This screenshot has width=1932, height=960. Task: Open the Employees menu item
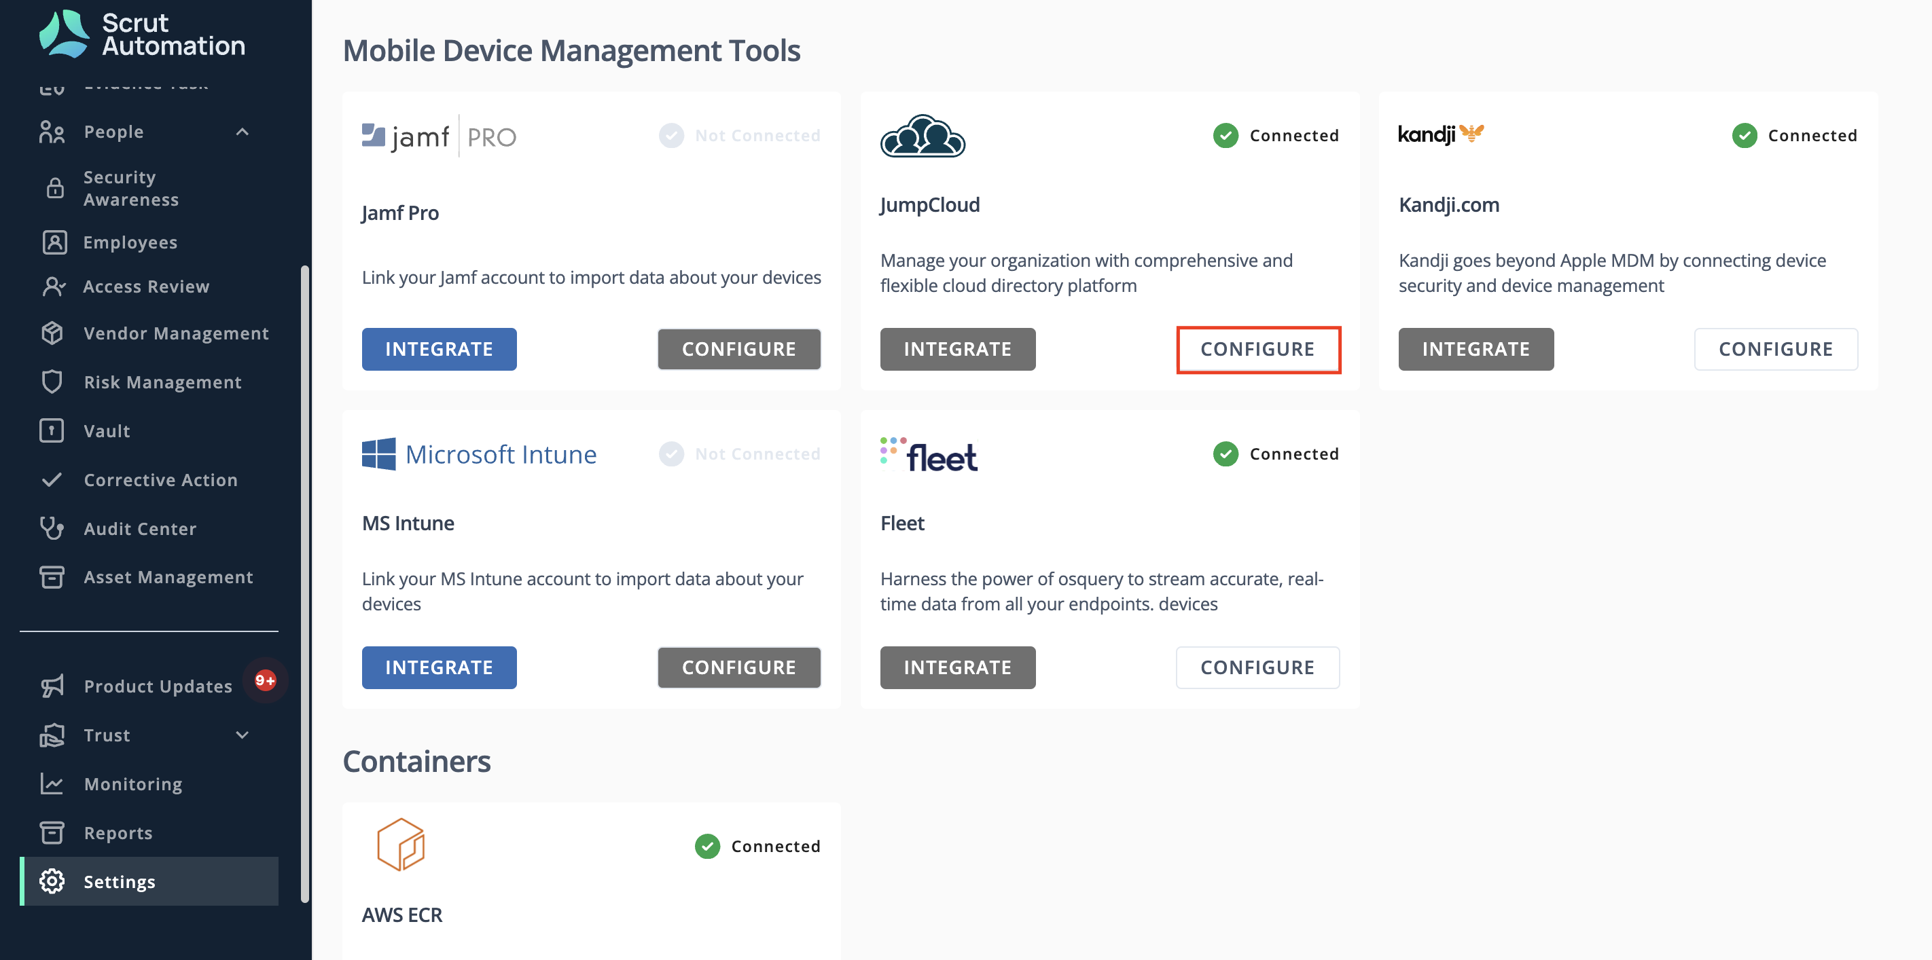click(130, 242)
